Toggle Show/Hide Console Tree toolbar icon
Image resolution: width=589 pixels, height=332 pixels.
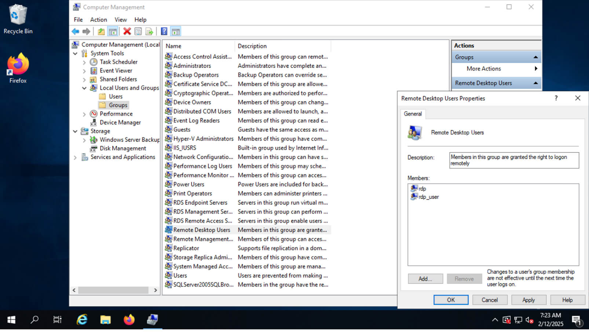tap(113, 32)
